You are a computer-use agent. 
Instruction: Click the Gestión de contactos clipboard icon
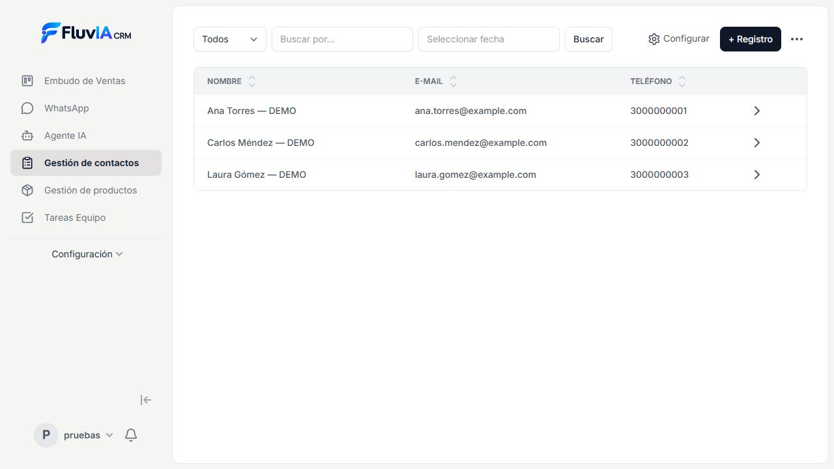tap(27, 163)
